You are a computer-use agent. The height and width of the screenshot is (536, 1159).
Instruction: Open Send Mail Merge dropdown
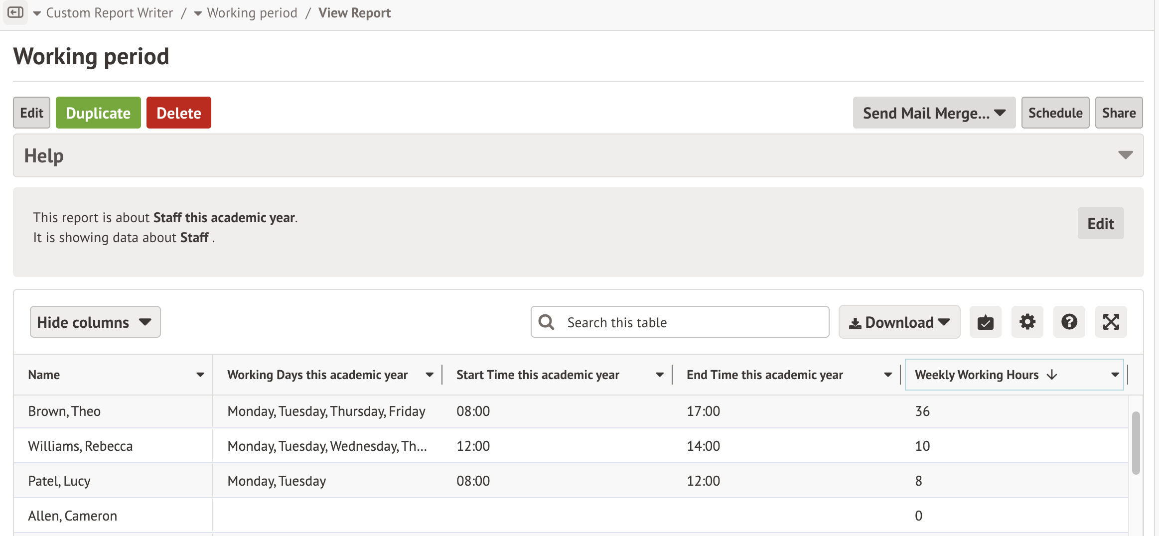934,113
